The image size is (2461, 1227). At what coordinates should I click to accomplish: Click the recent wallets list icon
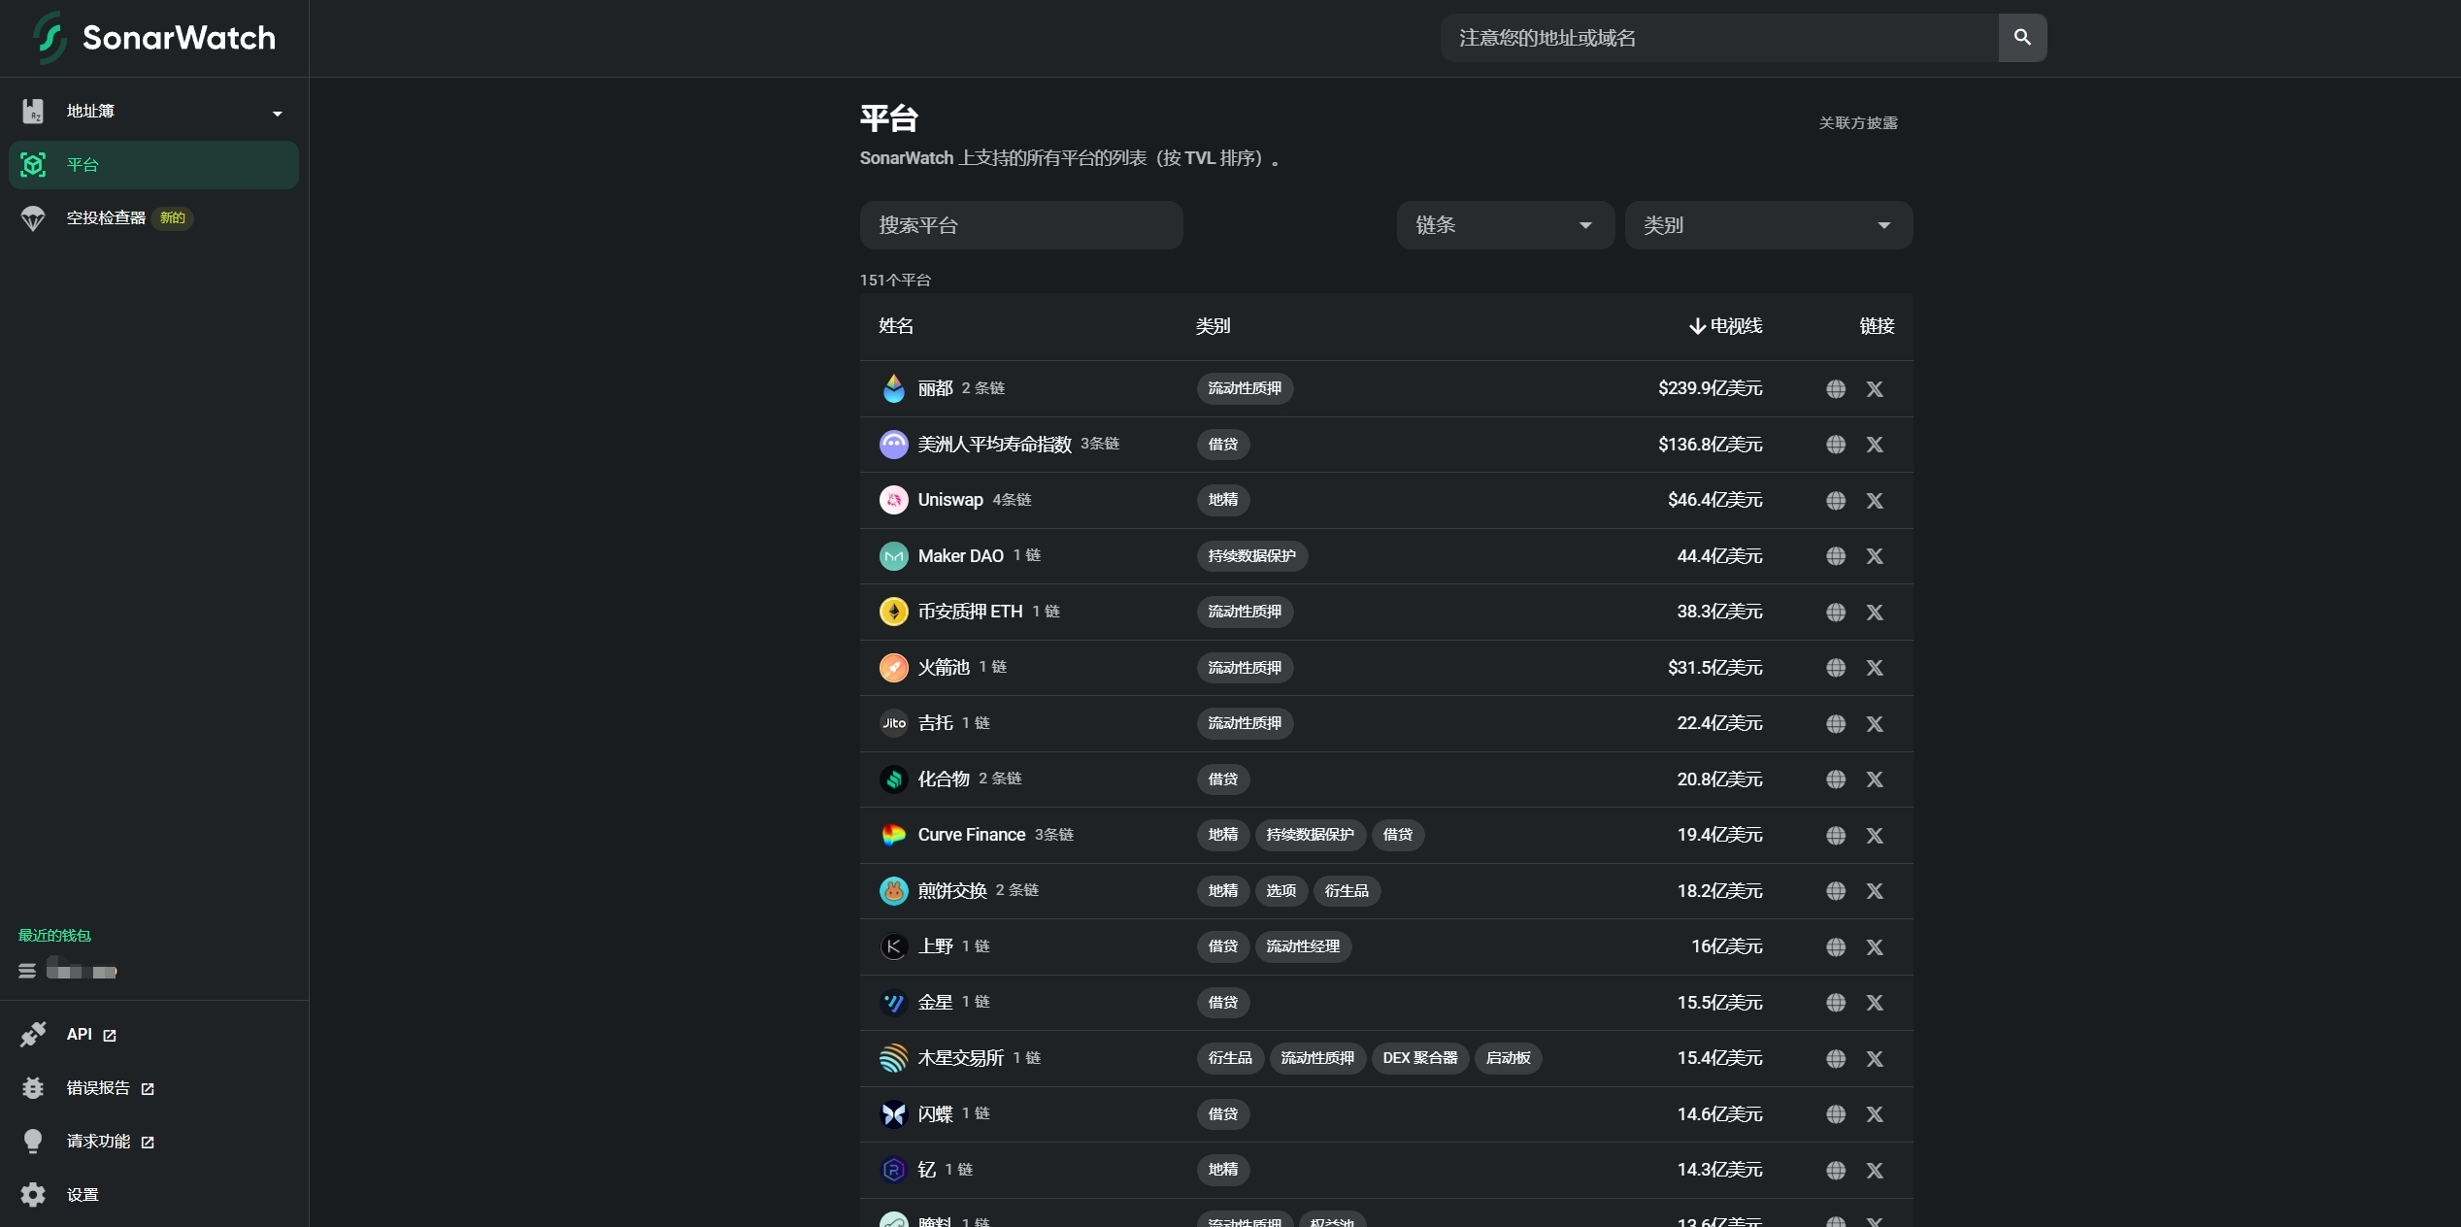coord(26,970)
